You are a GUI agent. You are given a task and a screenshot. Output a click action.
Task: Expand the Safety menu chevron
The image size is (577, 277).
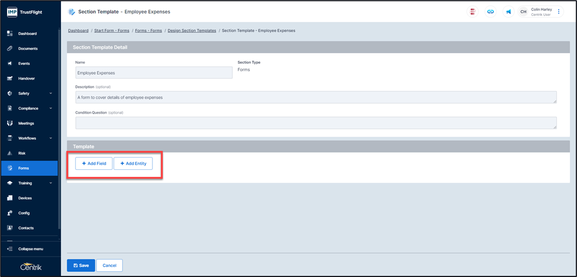click(x=51, y=93)
